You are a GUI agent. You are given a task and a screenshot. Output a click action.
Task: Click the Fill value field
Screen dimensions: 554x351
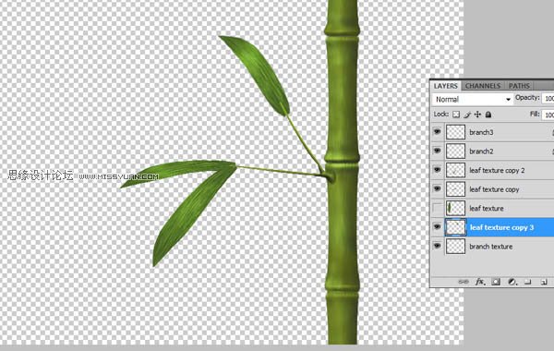coord(548,115)
